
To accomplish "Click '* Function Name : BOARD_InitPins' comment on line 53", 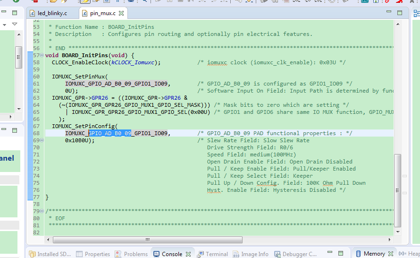I will click(101, 27).
